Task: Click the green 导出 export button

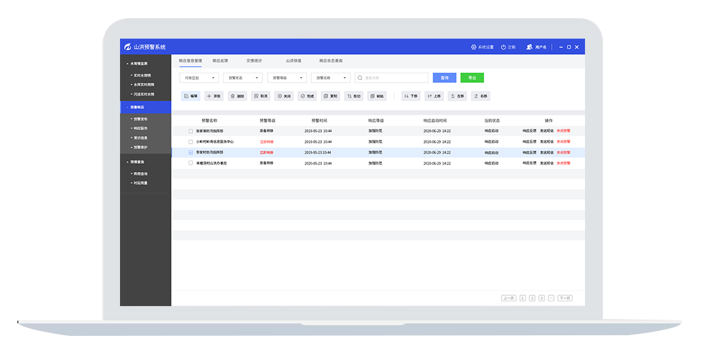Action: (472, 78)
